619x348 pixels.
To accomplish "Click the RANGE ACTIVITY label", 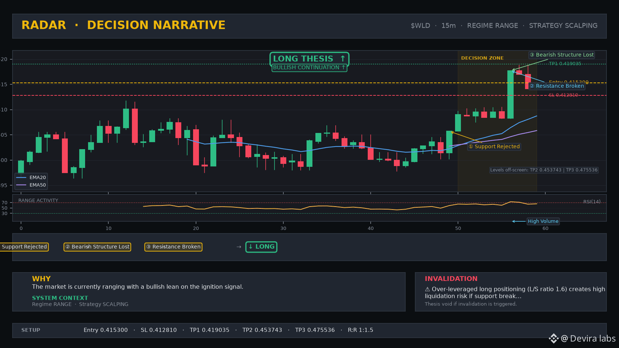I will tap(38, 201).
